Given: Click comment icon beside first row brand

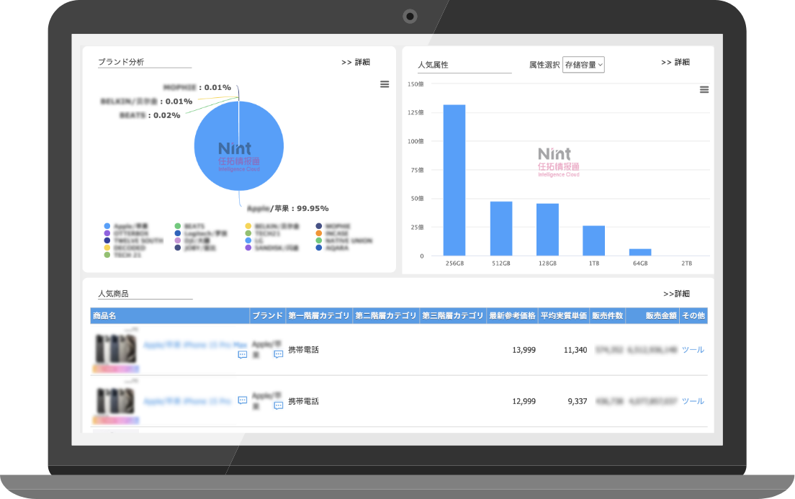Looking at the screenshot, I should click(x=278, y=354).
